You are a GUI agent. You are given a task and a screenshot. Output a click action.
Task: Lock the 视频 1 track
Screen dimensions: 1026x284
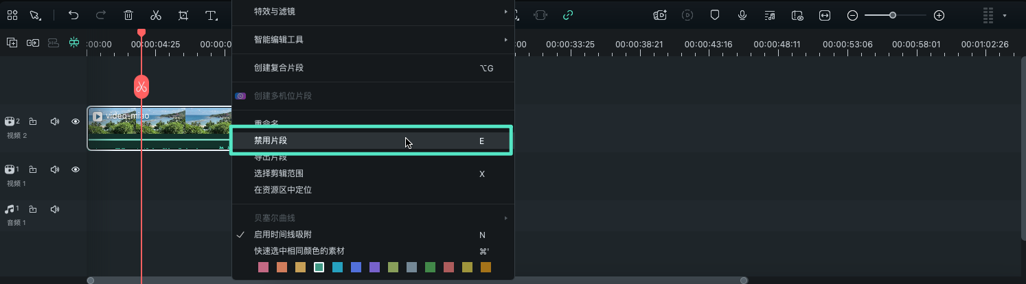33,169
